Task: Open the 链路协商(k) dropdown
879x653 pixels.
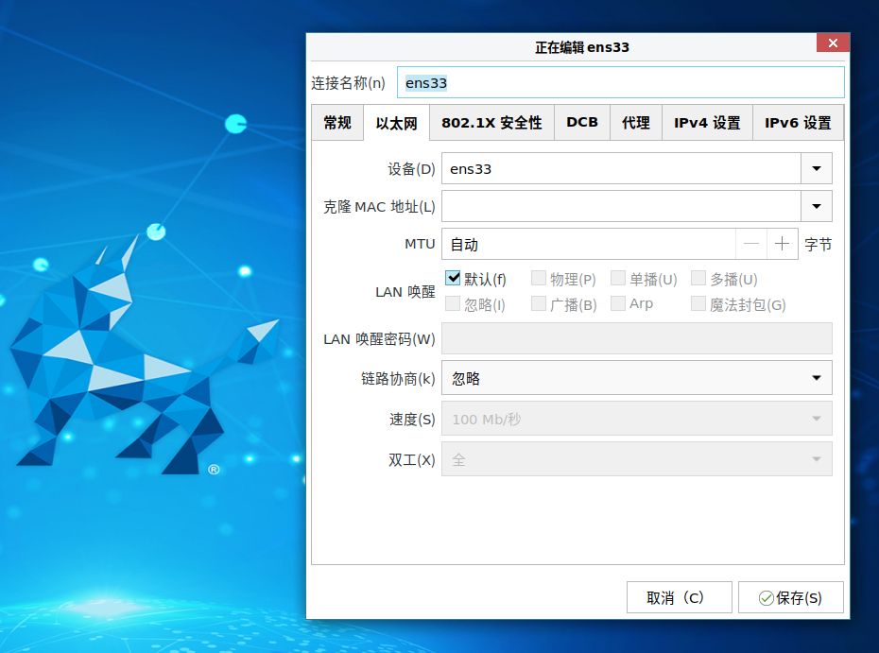Action: coord(636,378)
